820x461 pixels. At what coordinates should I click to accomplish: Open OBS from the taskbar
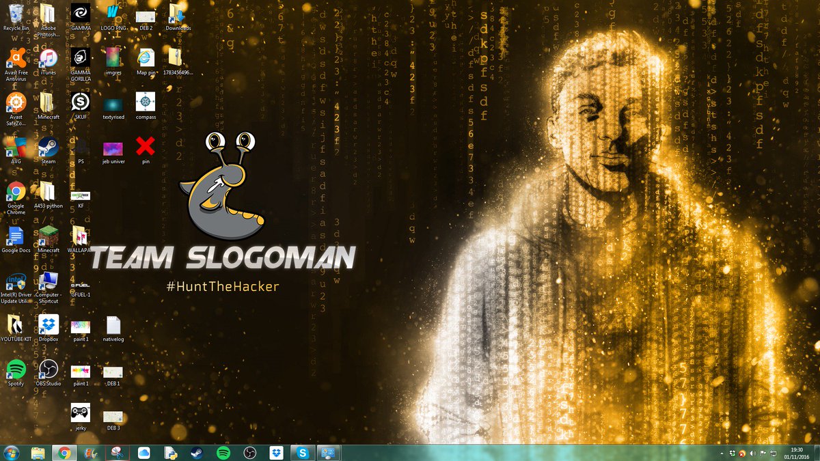[250, 453]
